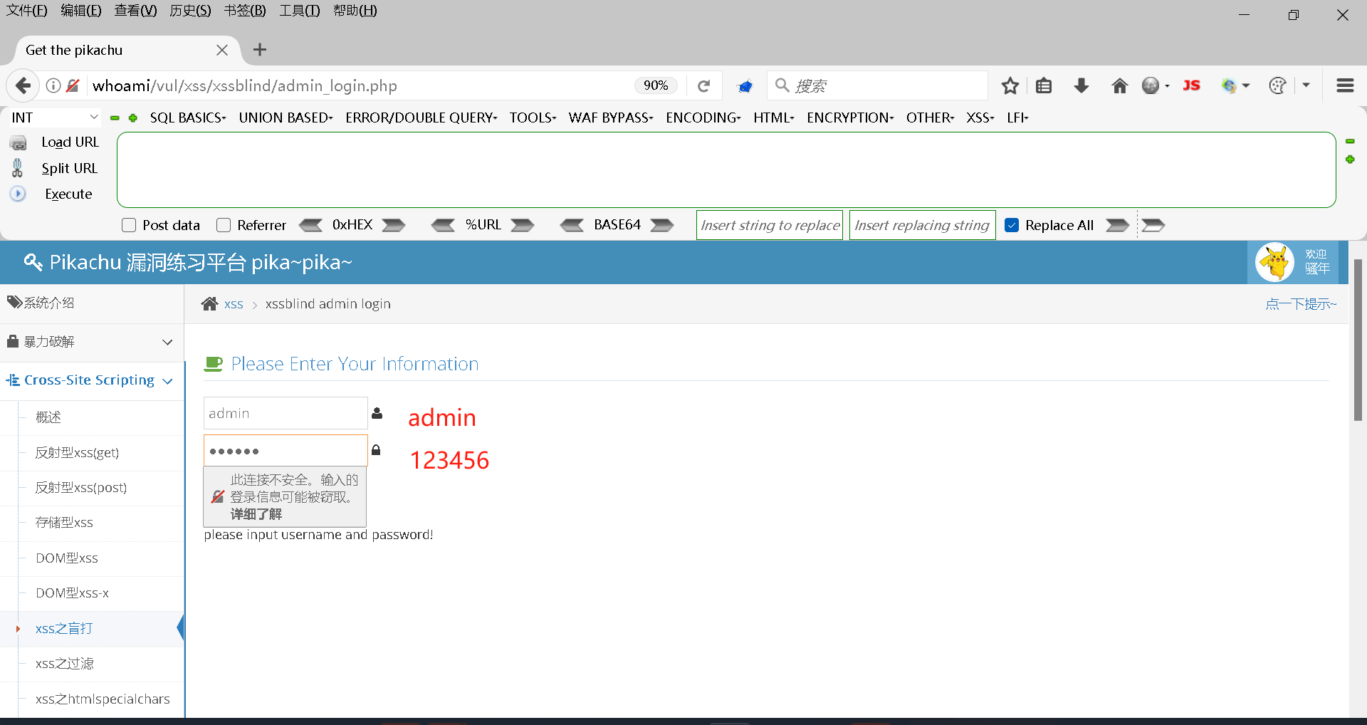Click the replace arrow after Replace All
This screenshot has width=1367, height=725.
click(1117, 225)
